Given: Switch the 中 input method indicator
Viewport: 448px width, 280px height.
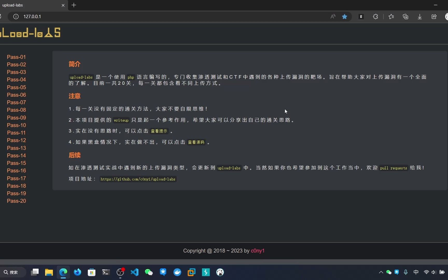Looking at the screenshot, I should [x=416, y=272].
